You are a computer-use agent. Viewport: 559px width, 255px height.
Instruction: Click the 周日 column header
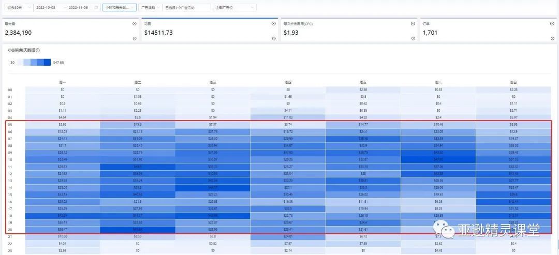pos(513,82)
